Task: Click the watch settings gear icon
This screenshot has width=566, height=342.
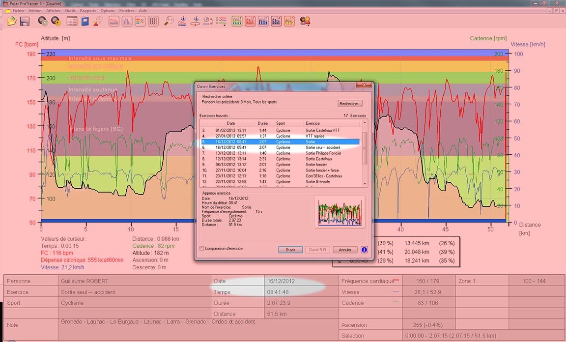Action: point(56,21)
